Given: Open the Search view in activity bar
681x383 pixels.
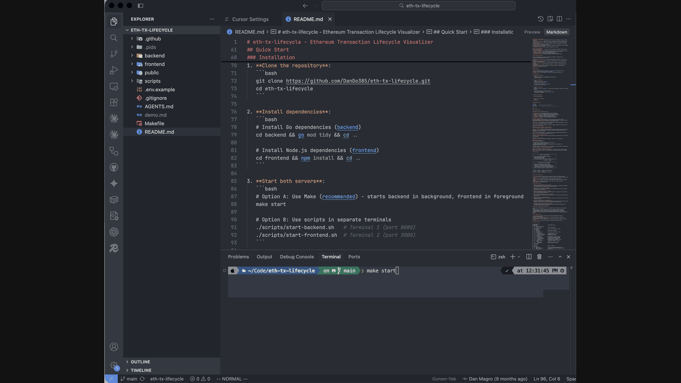Looking at the screenshot, I should coord(114,38).
